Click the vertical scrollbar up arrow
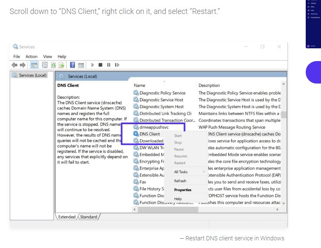 pos(284,84)
